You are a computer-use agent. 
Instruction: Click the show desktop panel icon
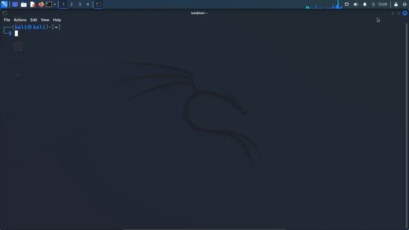(15, 4)
